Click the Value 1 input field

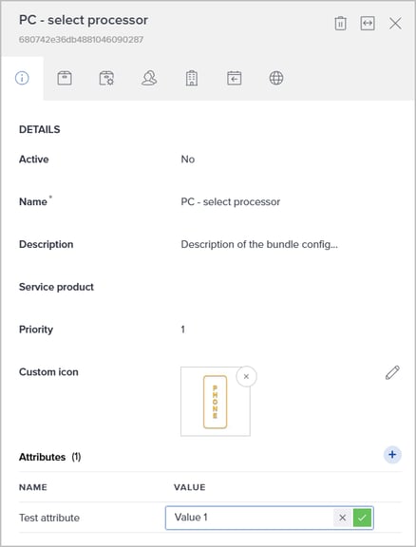[x=249, y=518]
